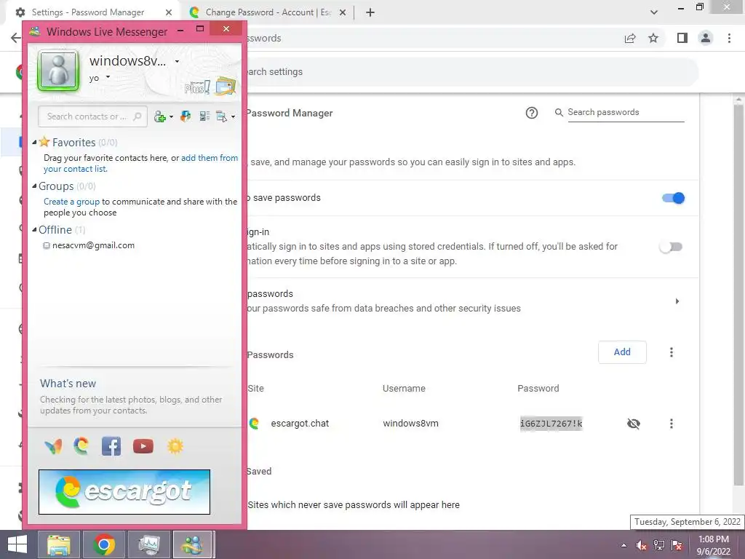Click the Password Manager help icon
Screen dimensions: 745x559
532,113
